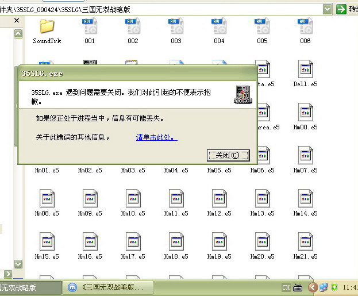Image resolution: width=358 pixels, height=296 pixels.
Task: Open the green shield tray icon
Action: click(x=334, y=287)
